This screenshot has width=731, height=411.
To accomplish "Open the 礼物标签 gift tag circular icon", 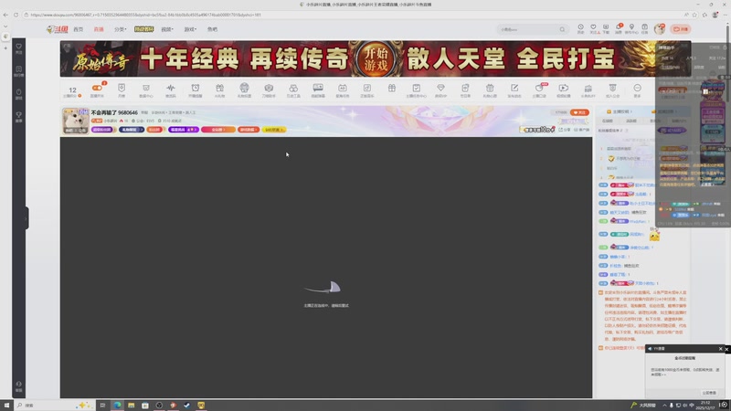I will (x=244, y=90).
